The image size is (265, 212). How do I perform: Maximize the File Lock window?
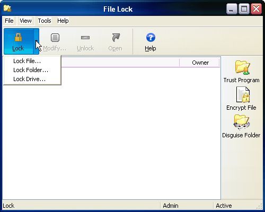click(x=244, y=8)
